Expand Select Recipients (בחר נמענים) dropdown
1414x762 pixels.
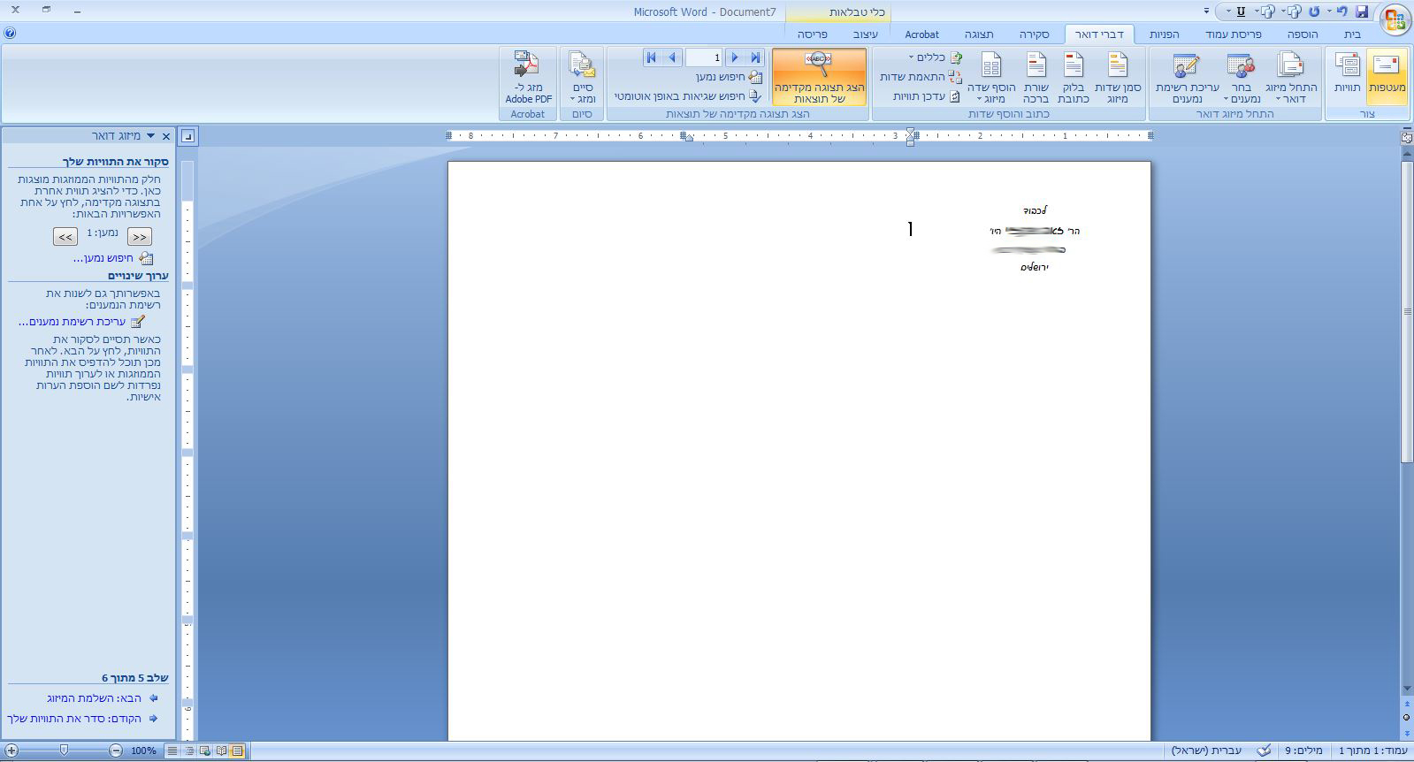click(x=1241, y=78)
